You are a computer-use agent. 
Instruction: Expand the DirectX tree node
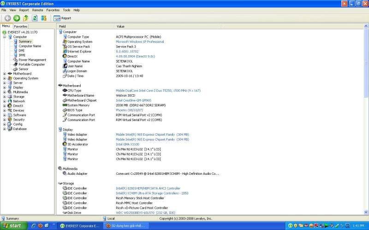coord(5,106)
